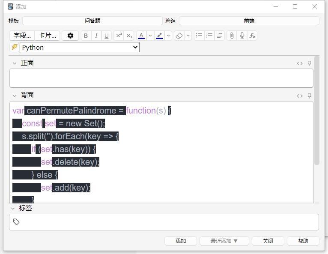Apply superscript formatting

click(119, 36)
